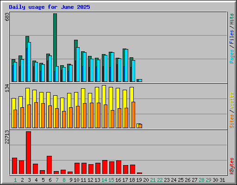Click the green Hits bar for day 10
237x185 pixels.
[x=76, y=44]
